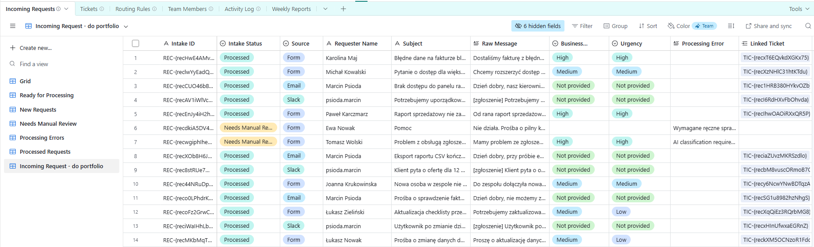The height and width of the screenshot is (247, 814).
Task: Click the search magnifier icon at top right
Action: [x=808, y=26]
